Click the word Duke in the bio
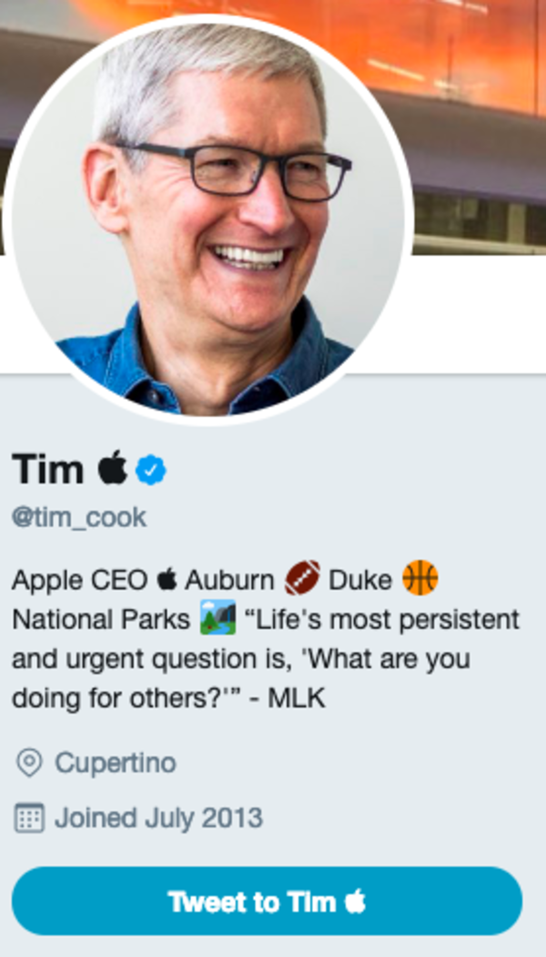 [362, 577]
